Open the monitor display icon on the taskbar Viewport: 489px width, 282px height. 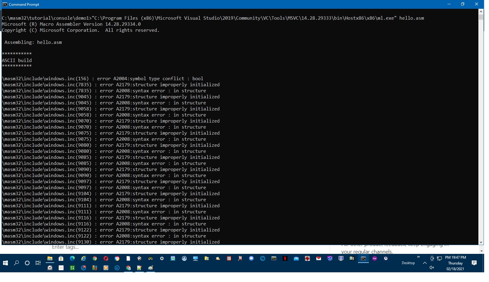(x=195, y=258)
